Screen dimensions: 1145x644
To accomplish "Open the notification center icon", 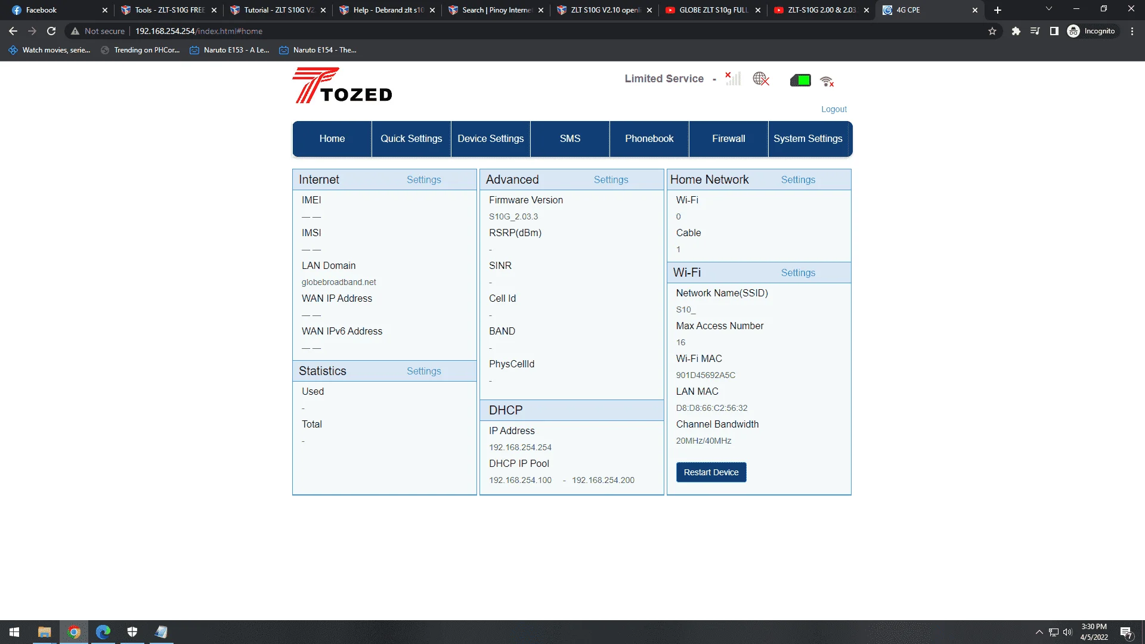I will click(1126, 632).
